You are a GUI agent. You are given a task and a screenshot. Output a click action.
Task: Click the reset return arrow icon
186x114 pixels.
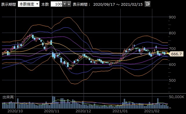point(147,4)
